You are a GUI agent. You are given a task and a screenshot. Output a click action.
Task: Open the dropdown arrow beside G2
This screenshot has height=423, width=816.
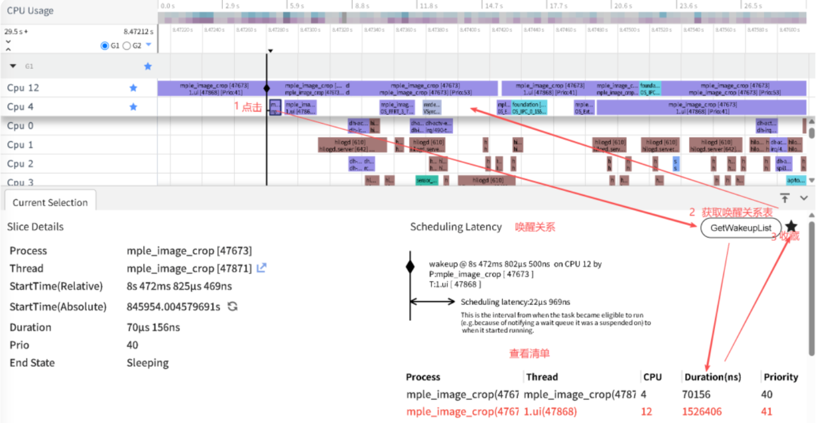(148, 45)
